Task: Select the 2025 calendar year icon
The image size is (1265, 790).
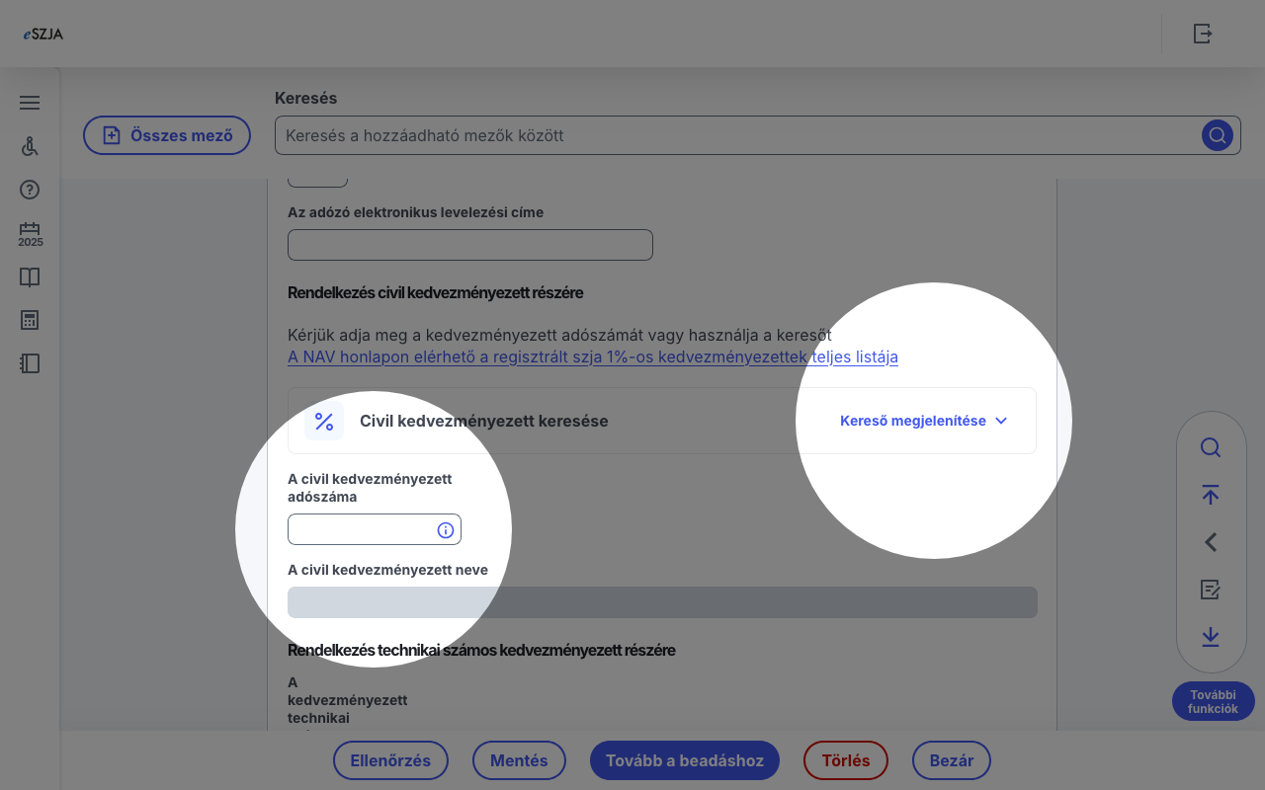Action: click(30, 234)
